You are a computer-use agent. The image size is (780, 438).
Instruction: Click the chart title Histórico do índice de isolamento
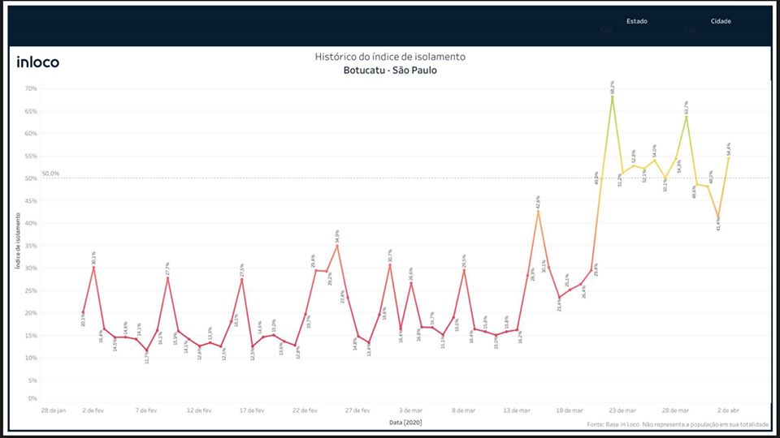[x=390, y=57]
